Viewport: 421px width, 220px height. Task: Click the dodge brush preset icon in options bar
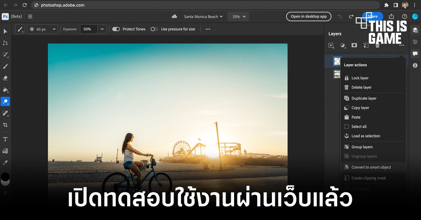point(20,29)
